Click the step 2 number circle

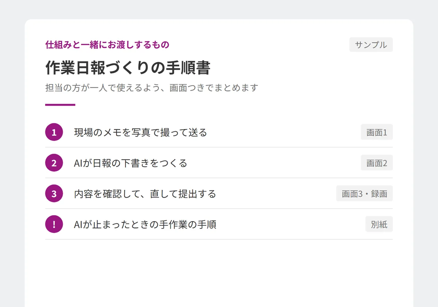(54, 163)
